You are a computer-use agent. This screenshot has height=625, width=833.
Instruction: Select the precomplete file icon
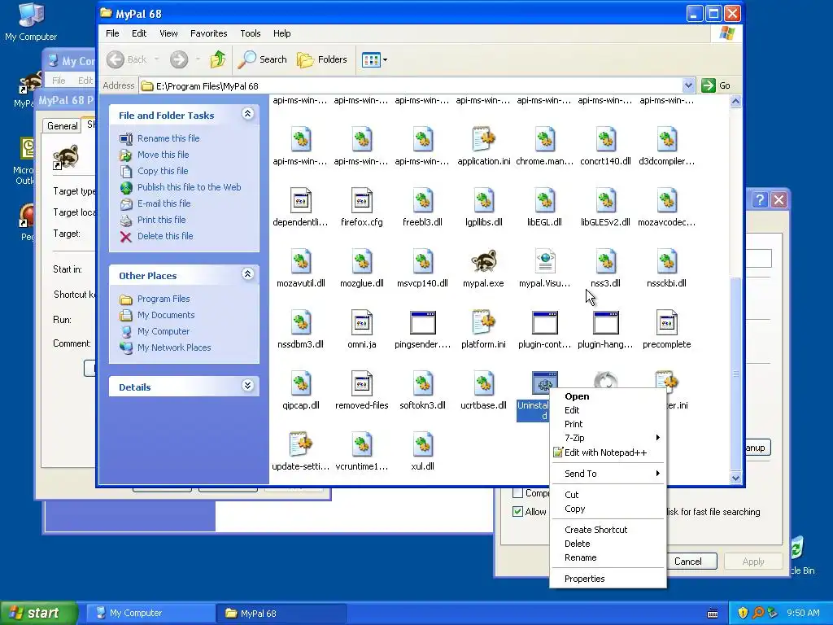pyautogui.click(x=667, y=323)
